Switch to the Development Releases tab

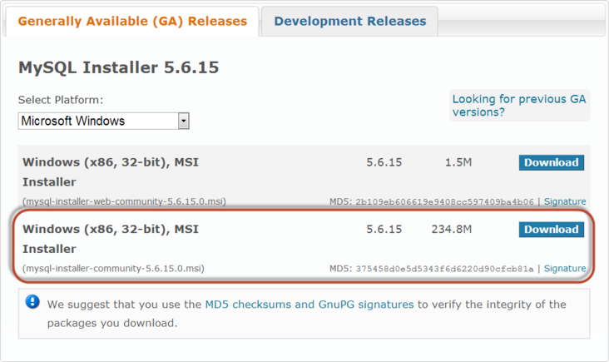(349, 21)
